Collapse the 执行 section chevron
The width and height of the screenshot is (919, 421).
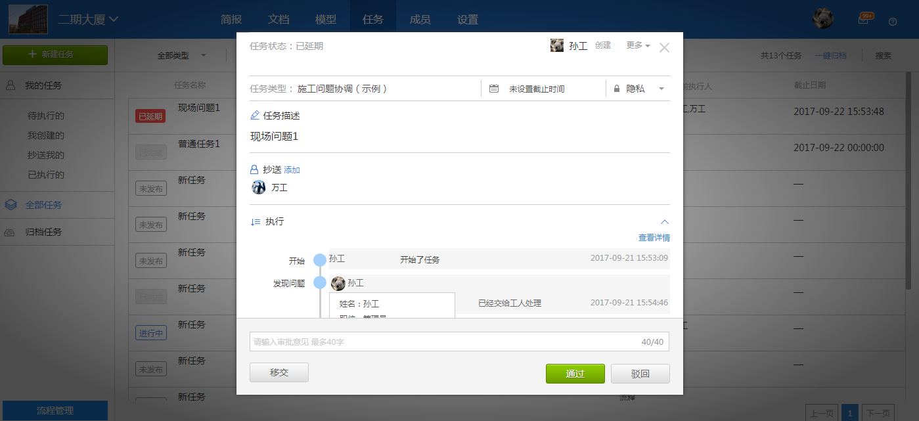(x=664, y=222)
